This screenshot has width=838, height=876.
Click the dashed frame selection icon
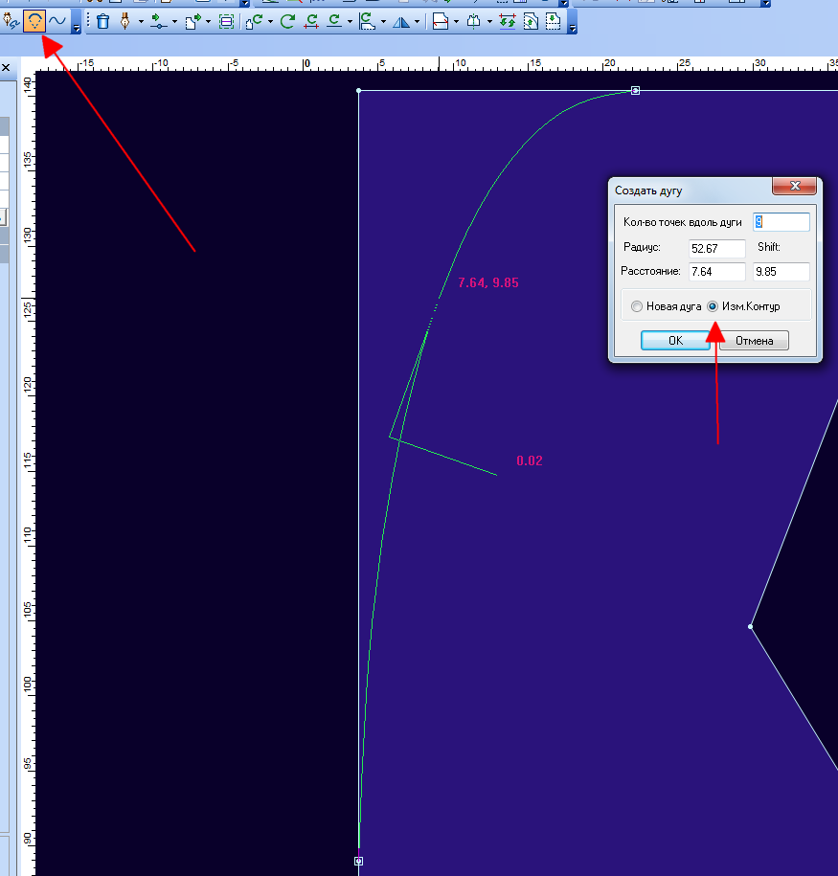[x=226, y=21]
